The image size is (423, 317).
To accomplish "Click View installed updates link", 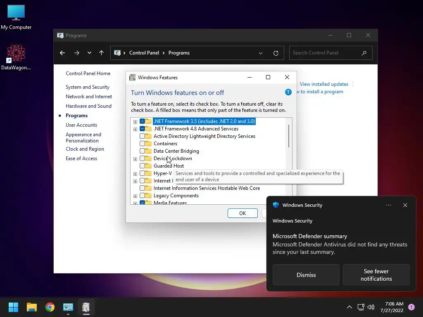I will click(324, 84).
